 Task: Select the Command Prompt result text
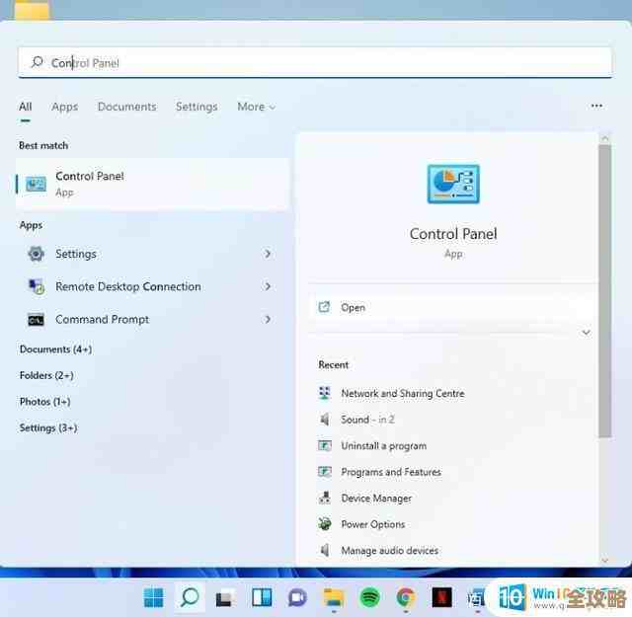[103, 320]
